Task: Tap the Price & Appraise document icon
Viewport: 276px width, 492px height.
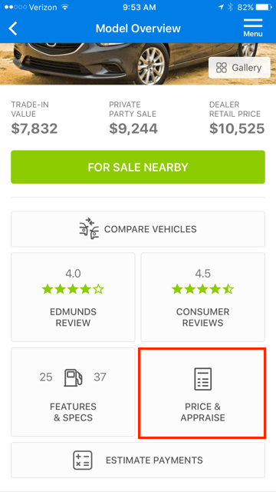Action: coord(202,379)
